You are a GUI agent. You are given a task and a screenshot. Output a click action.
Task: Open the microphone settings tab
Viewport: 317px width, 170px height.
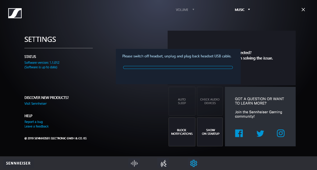pos(164,163)
